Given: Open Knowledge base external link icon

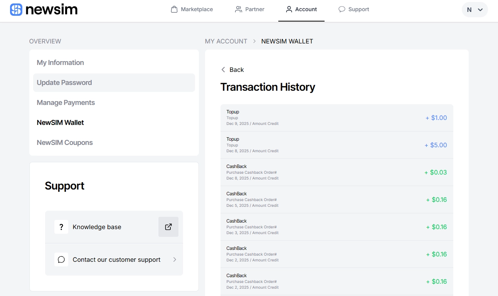Looking at the screenshot, I should (168, 227).
